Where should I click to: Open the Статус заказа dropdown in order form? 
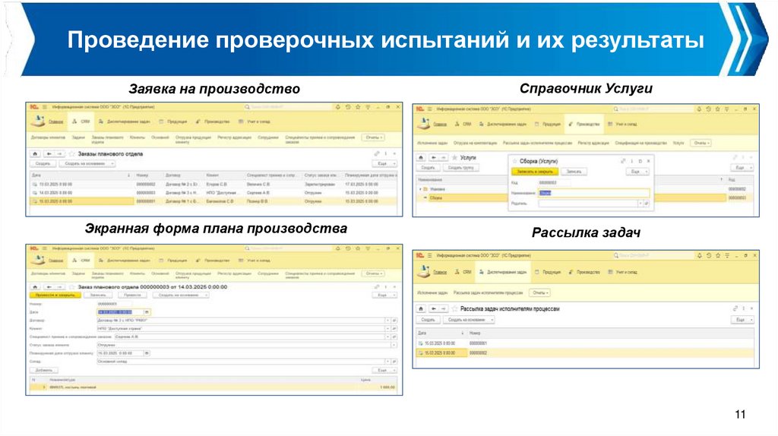tap(394, 345)
